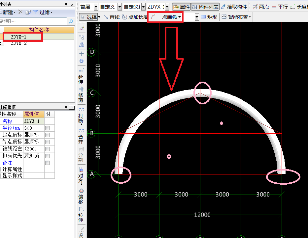Click axis bubble A on the canvas
Viewport: 308px width, 238px height.
[x=92, y=174]
